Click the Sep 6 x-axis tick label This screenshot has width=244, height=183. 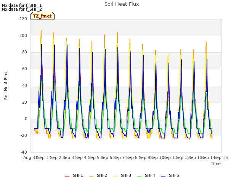(x=106, y=157)
